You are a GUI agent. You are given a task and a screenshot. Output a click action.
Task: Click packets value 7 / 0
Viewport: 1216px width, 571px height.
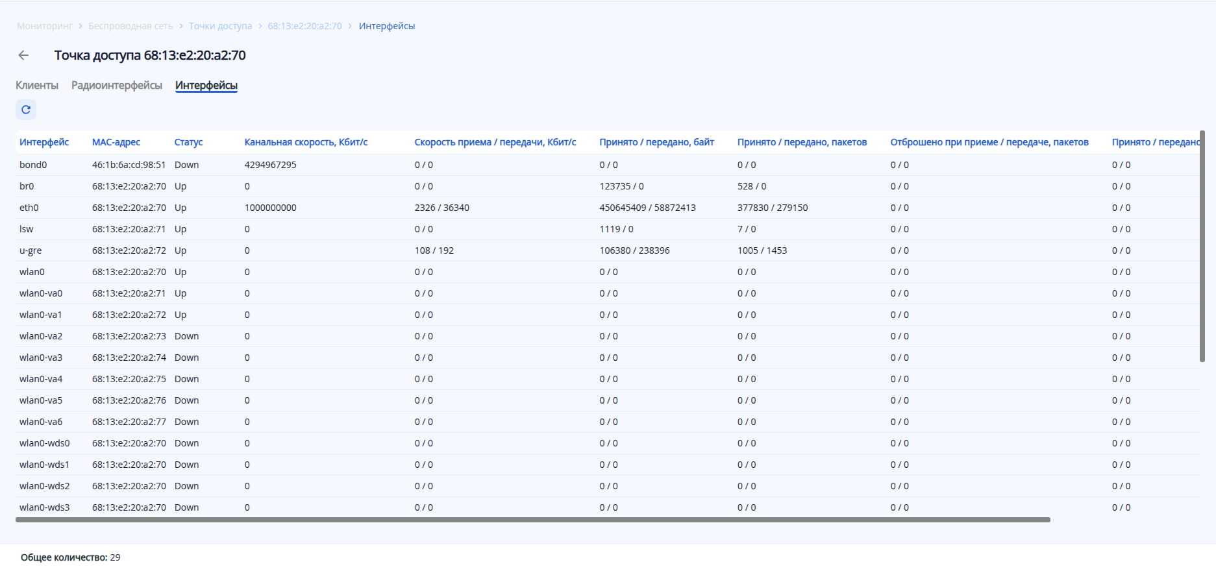point(747,229)
